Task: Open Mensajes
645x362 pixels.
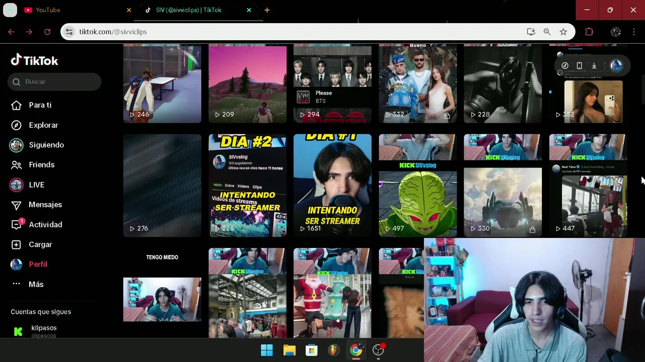Action: (x=45, y=205)
